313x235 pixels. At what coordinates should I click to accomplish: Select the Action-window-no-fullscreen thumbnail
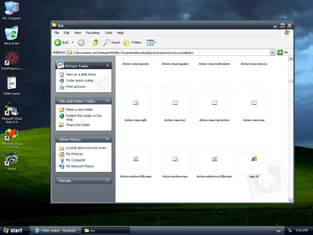[214, 159]
